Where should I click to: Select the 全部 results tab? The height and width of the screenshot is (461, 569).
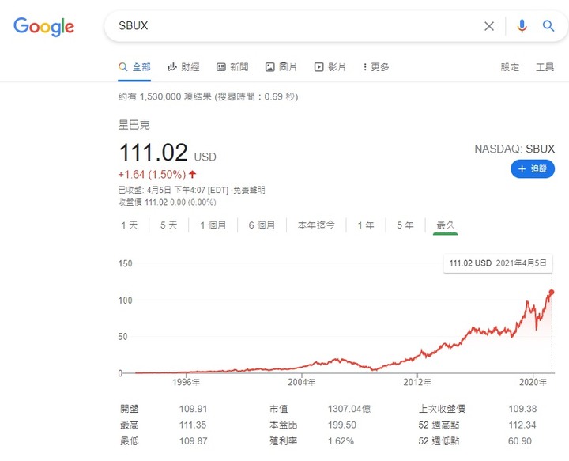[134, 67]
